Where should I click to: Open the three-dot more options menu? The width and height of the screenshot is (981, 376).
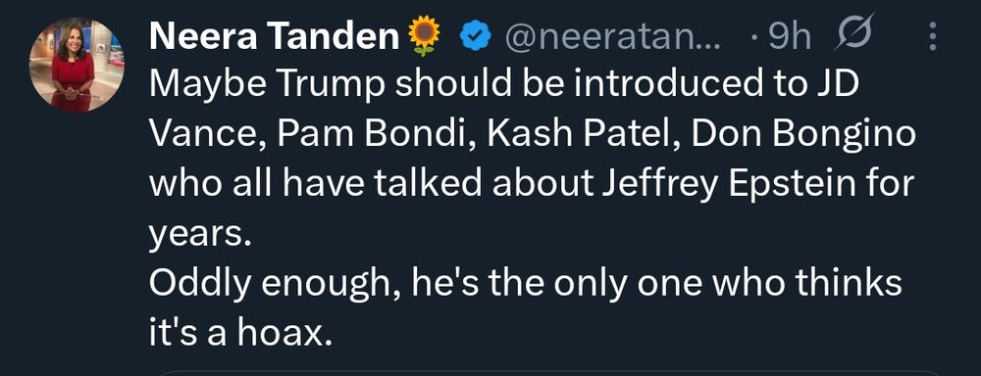pos(932,36)
